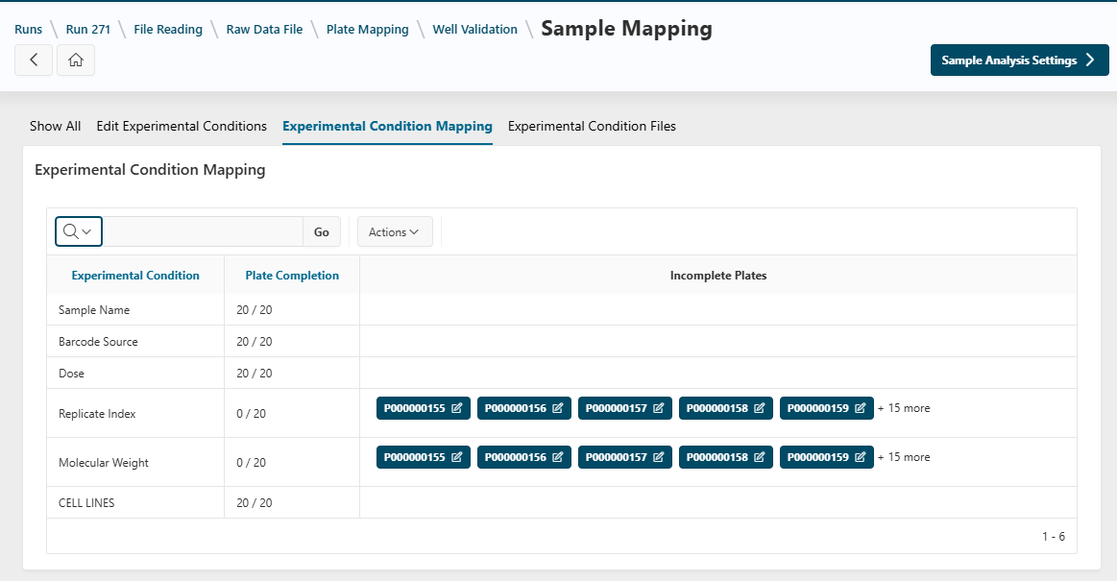Click '+ 15 more' in Replicate Index row
1117x581 pixels.
904,408
